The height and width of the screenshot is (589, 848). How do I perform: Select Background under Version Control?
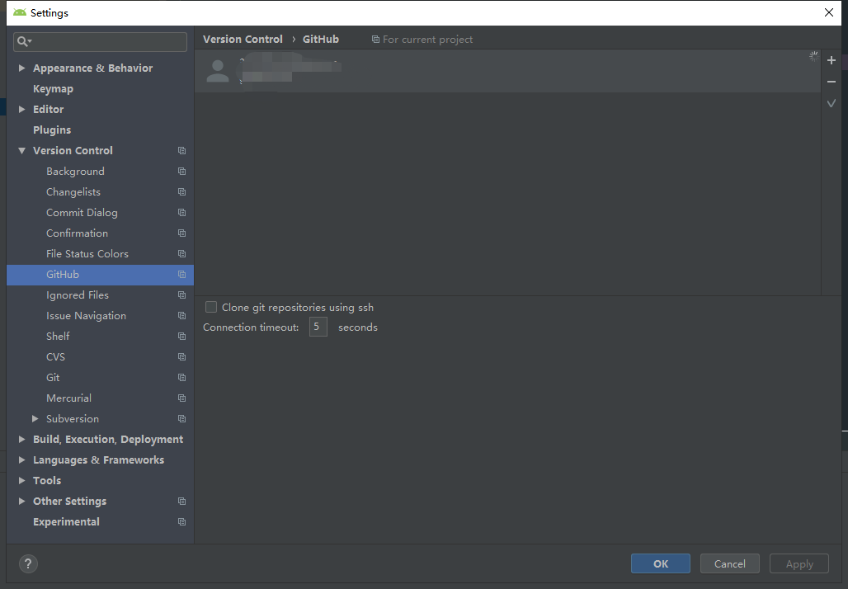pyautogui.click(x=75, y=172)
